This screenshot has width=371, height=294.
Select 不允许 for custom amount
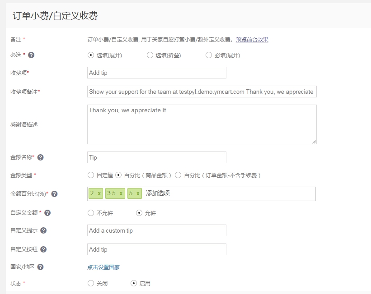coord(90,213)
